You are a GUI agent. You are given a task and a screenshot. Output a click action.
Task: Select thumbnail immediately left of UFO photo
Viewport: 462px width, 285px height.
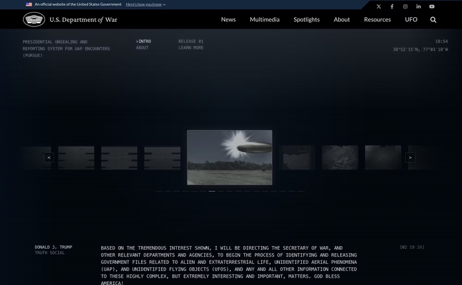(x=162, y=158)
